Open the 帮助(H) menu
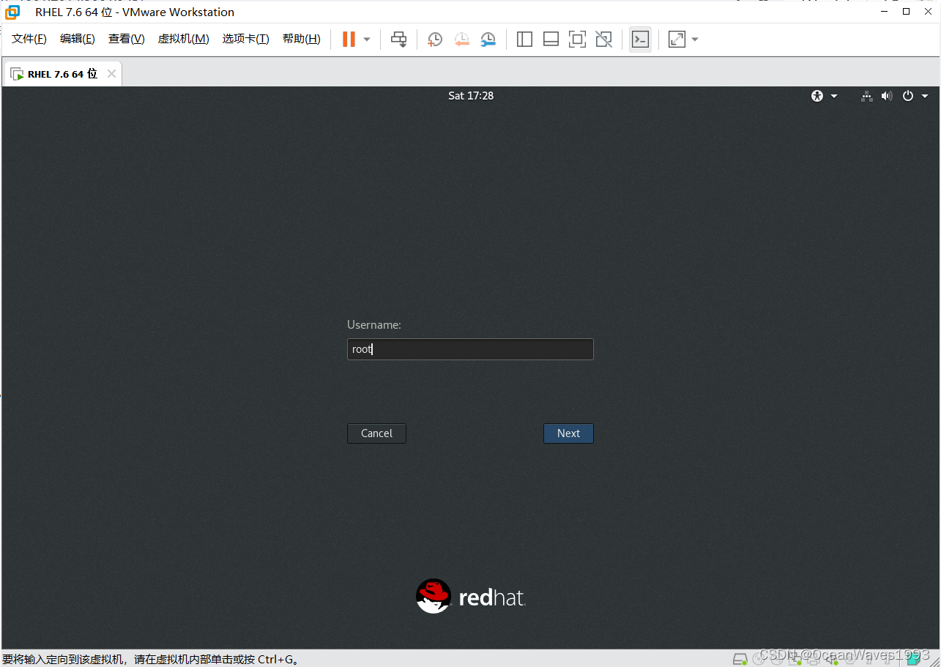The width and height of the screenshot is (941, 667). (302, 39)
